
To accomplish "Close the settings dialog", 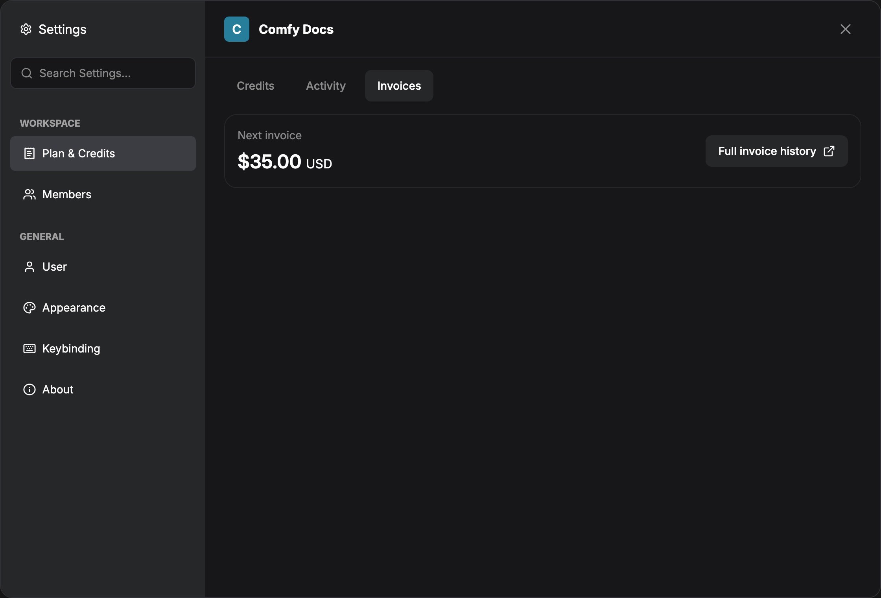I will click(846, 29).
